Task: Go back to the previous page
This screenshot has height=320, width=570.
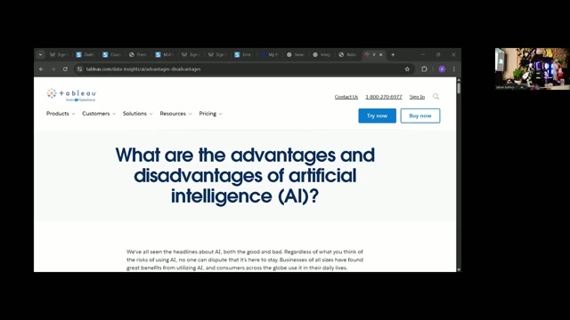Action: pyautogui.click(x=41, y=69)
